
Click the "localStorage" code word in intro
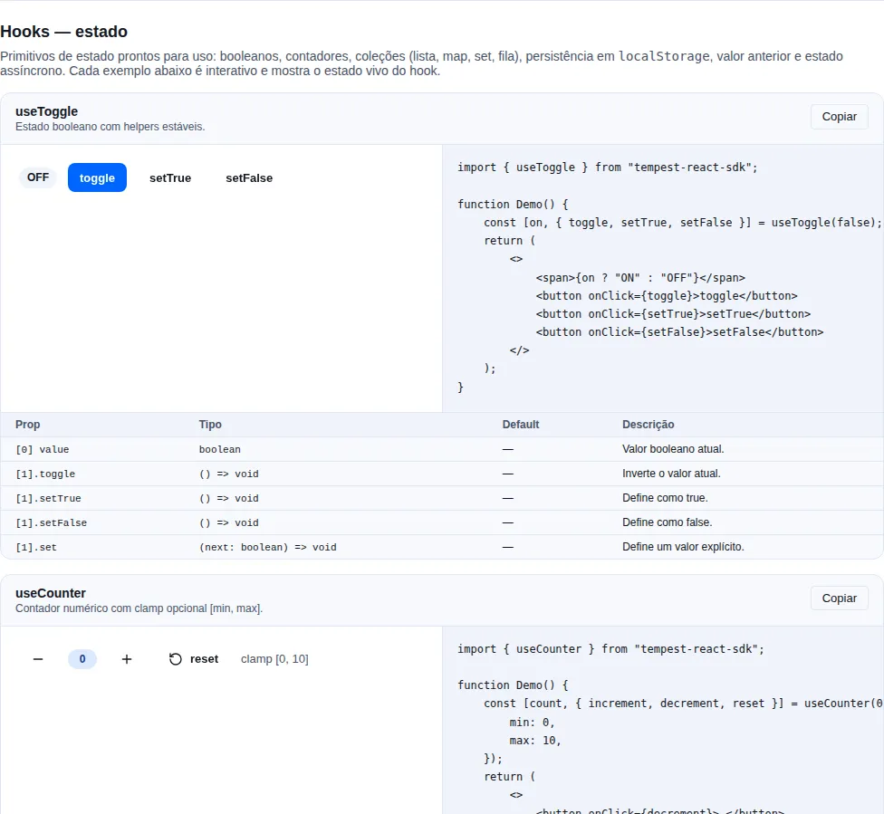(x=664, y=56)
